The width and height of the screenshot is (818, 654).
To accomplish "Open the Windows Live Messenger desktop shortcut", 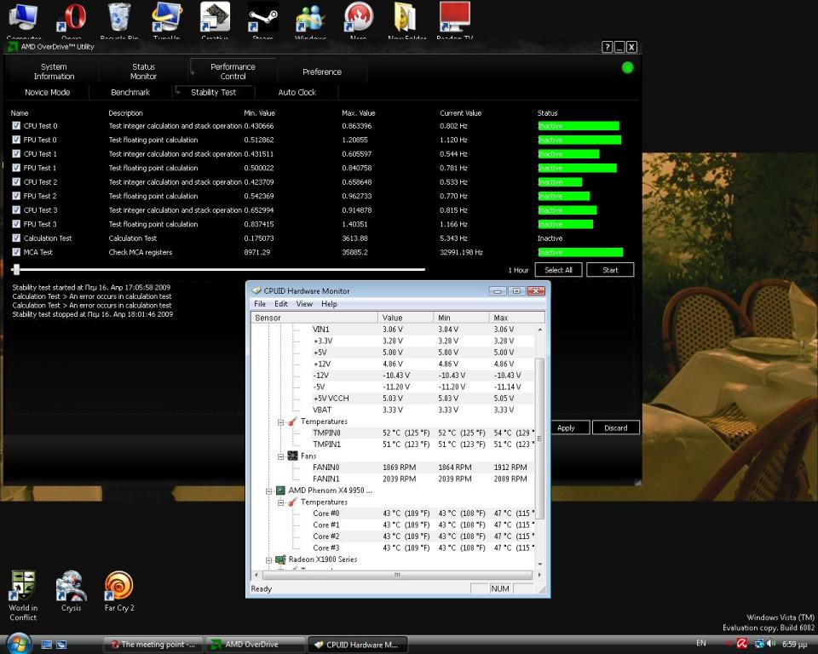I will pyautogui.click(x=310, y=19).
